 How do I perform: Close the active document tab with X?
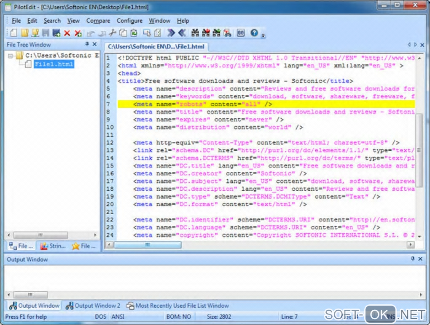[x=422, y=45]
